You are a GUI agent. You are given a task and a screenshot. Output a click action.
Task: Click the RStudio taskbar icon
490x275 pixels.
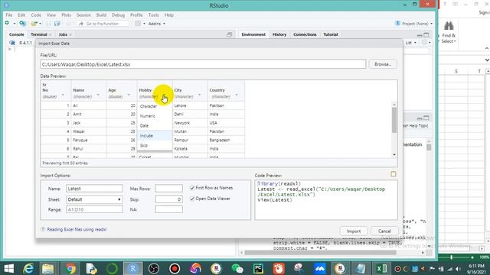pyautogui.click(x=132, y=268)
